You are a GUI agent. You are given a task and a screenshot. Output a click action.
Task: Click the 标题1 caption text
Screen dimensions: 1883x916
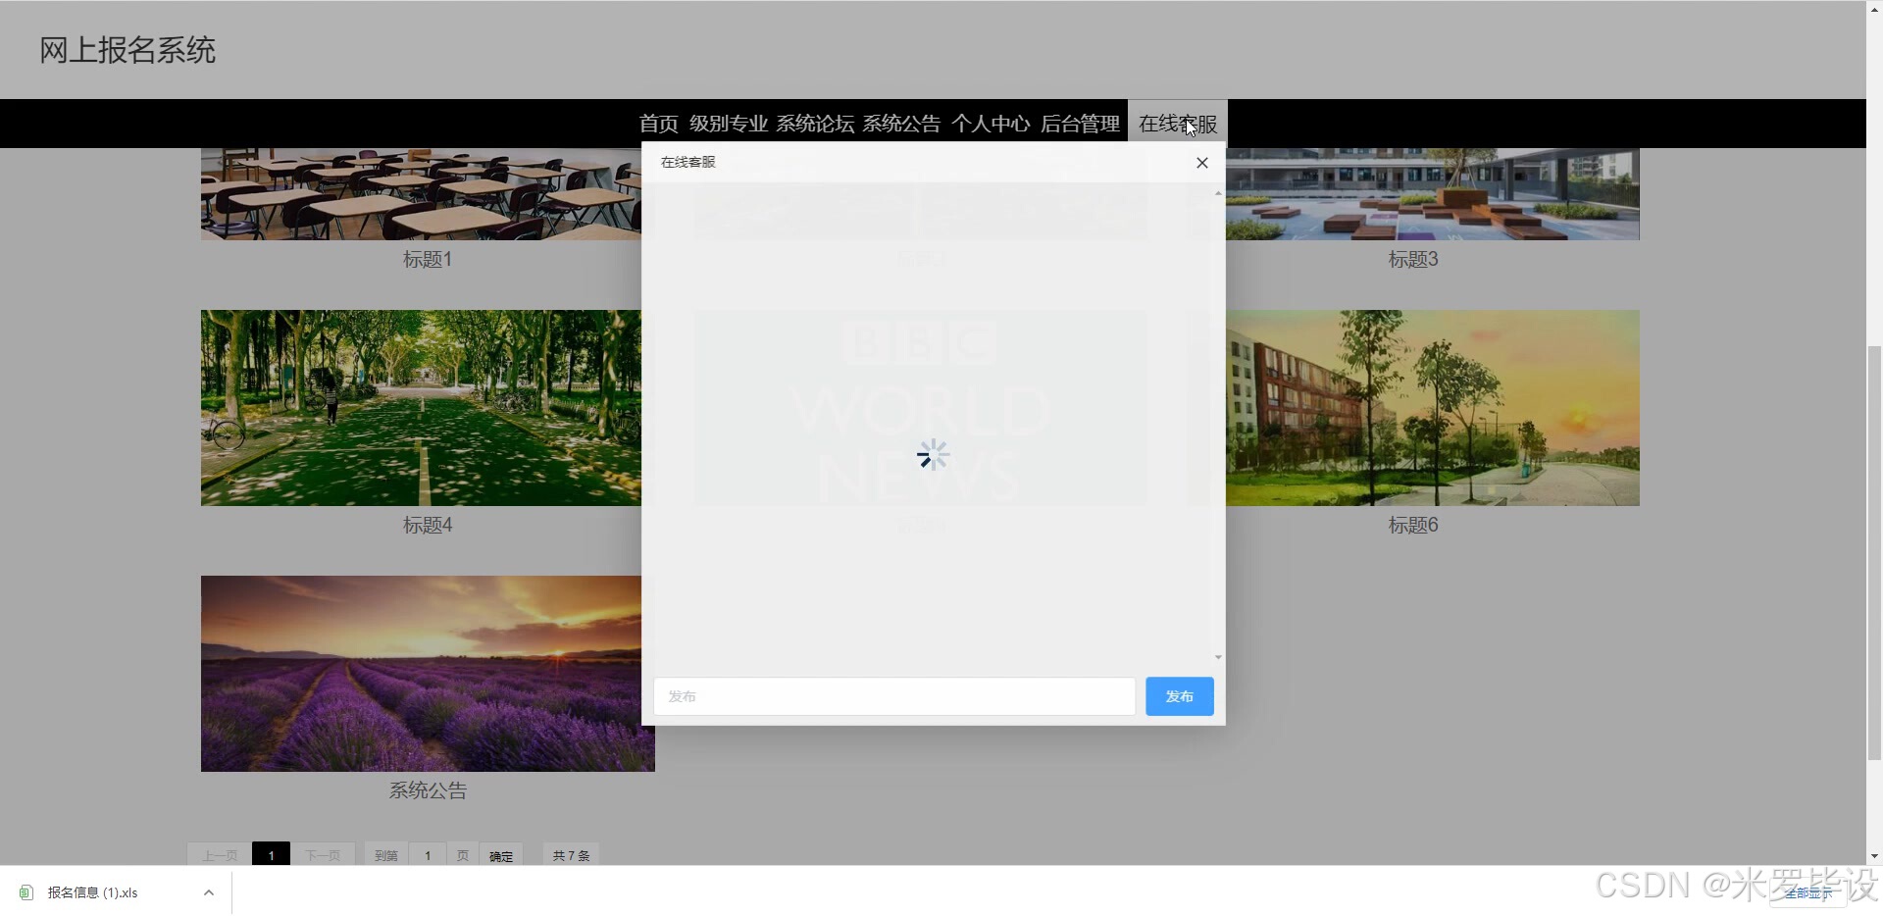[x=428, y=260]
